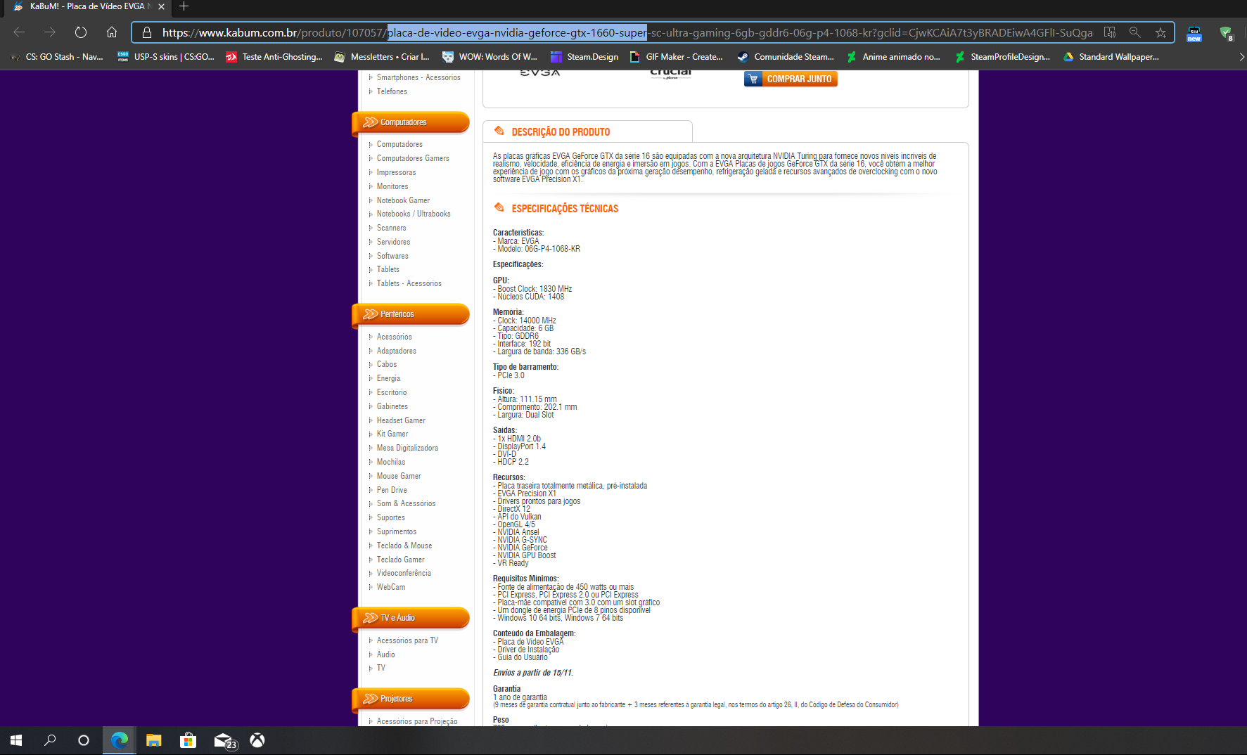The image size is (1247, 755).
Task: Open Mesa Digitalizadora link
Action: [x=407, y=448]
